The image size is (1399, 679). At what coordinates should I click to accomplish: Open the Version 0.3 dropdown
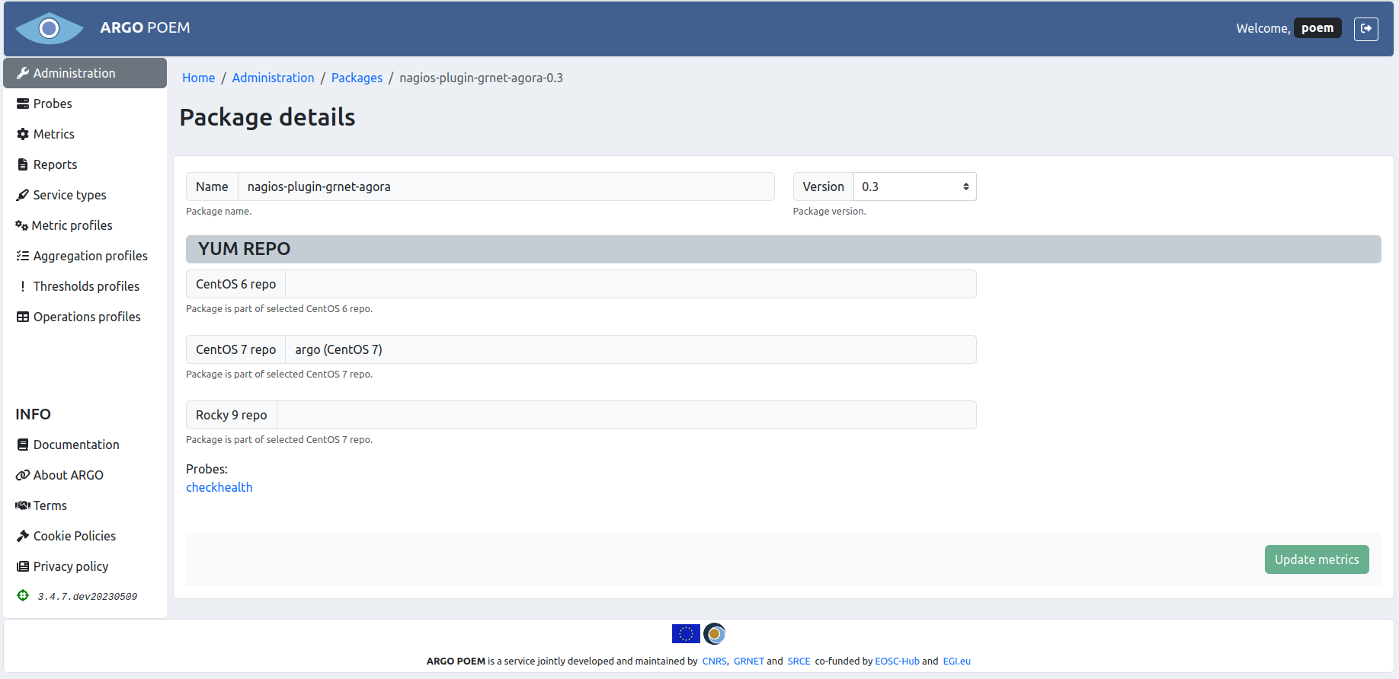914,186
